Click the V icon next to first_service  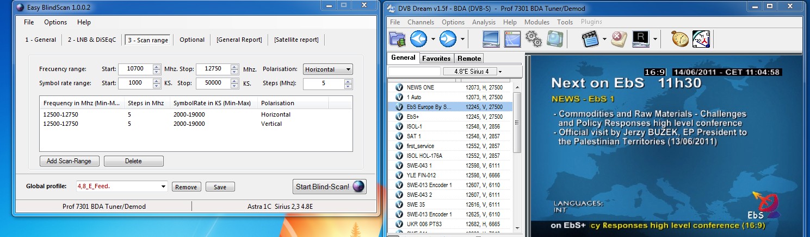398,146
